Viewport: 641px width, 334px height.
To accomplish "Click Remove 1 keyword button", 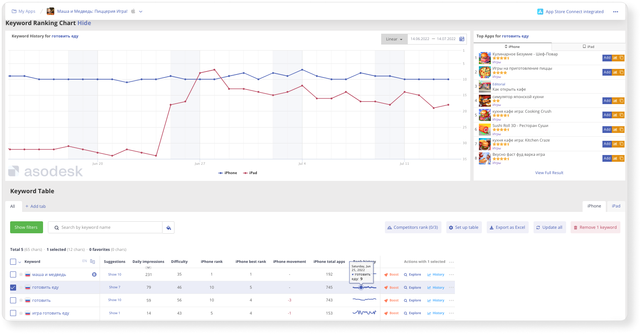I will pyautogui.click(x=595, y=227).
